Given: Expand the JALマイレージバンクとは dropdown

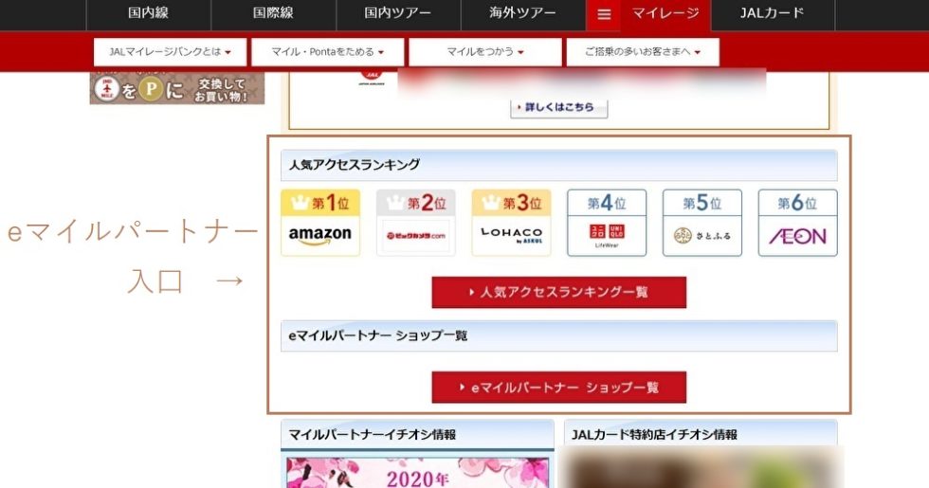Looking at the screenshot, I should point(170,52).
